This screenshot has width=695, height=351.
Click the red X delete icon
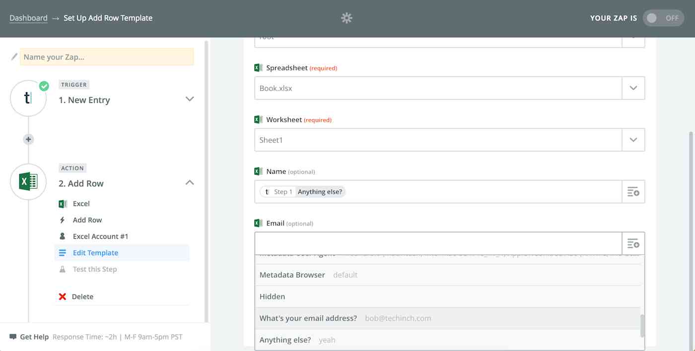(63, 296)
